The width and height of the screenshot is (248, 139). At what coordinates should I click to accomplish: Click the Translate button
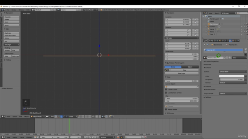pos(12,17)
